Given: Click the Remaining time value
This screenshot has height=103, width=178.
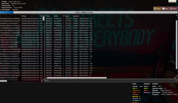Looking at the screenshot, I should (167, 92).
